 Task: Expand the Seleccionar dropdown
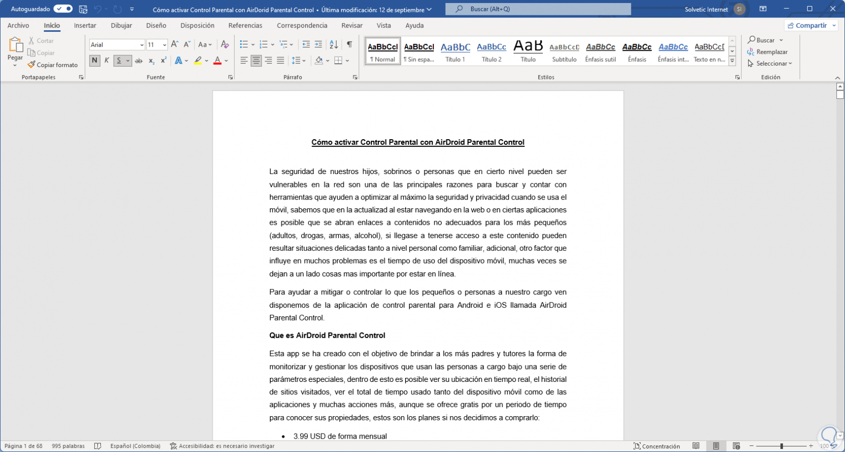click(770, 63)
